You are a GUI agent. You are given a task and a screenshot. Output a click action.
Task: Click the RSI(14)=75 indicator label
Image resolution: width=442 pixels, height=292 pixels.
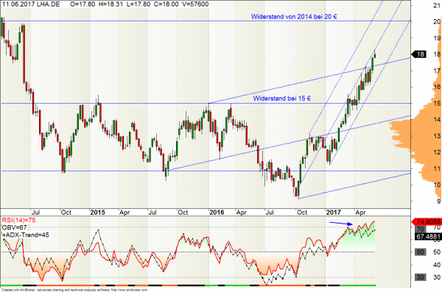tap(18, 220)
